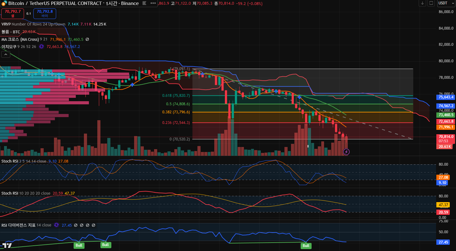Click the first green Bull divergence marker

[x=78, y=245]
